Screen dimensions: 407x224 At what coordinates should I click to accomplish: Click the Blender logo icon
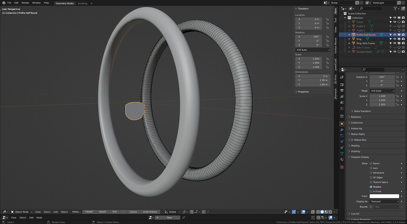click(x=3, y=3)
